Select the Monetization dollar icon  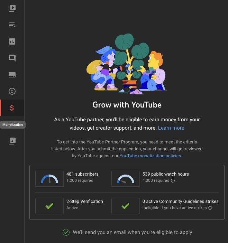[x=12, y=108]
